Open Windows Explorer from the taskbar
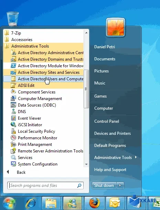This screenshot has width=160, height=210. [51, 203]
